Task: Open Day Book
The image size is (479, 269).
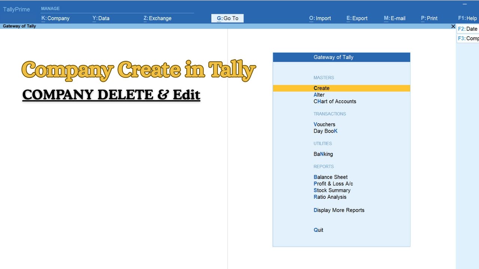Action: pos(326,131)
